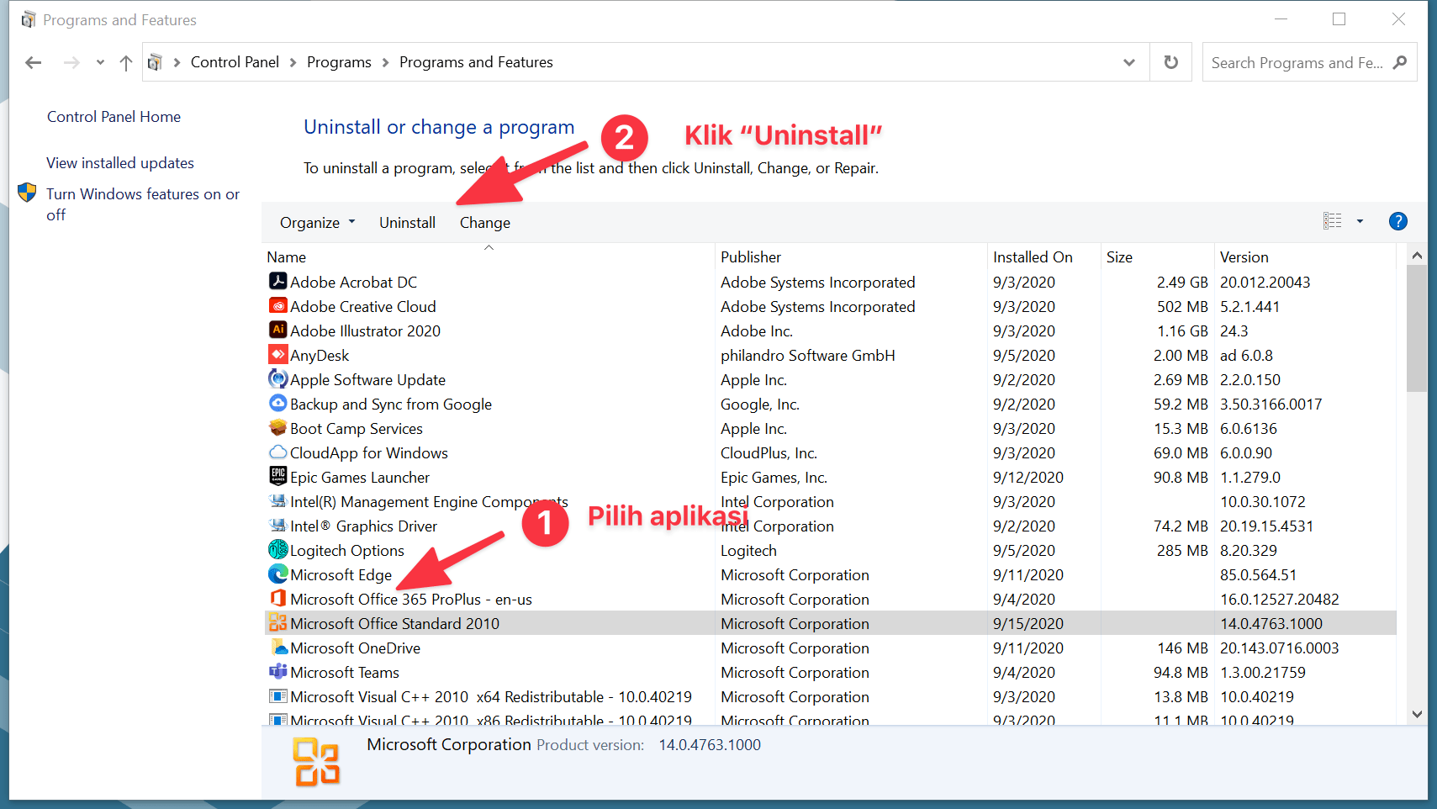The height and width of the screenshot is (809, 1437).
Task: Click the 'philandro Software GmbH' publisher cell
Action: coord(808,356)
